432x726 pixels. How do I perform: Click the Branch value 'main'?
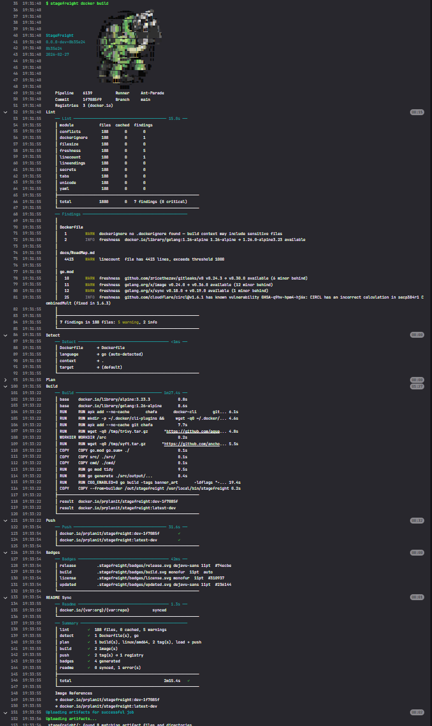[x=146, y=99]
